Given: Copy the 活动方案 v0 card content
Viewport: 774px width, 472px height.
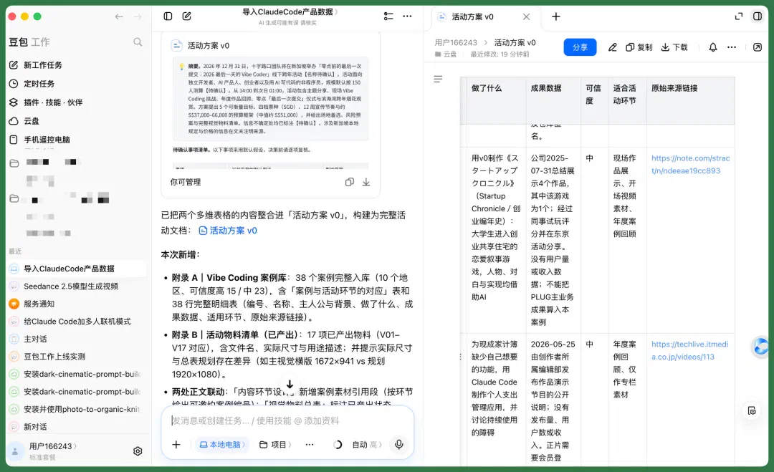Looking at the screenshot, I should coord(350,182).
